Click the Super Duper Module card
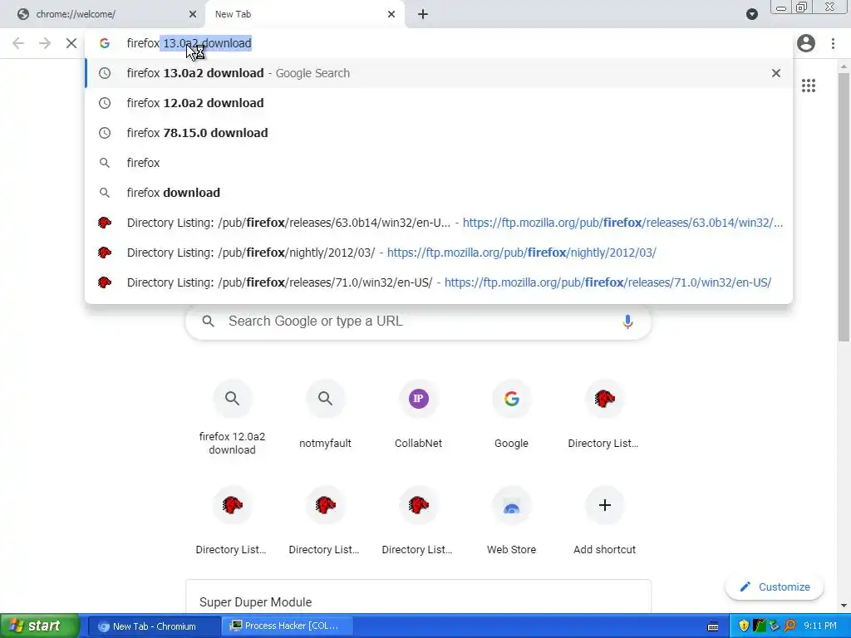This screenshot has height=638, width=851. tap(419, 596)
